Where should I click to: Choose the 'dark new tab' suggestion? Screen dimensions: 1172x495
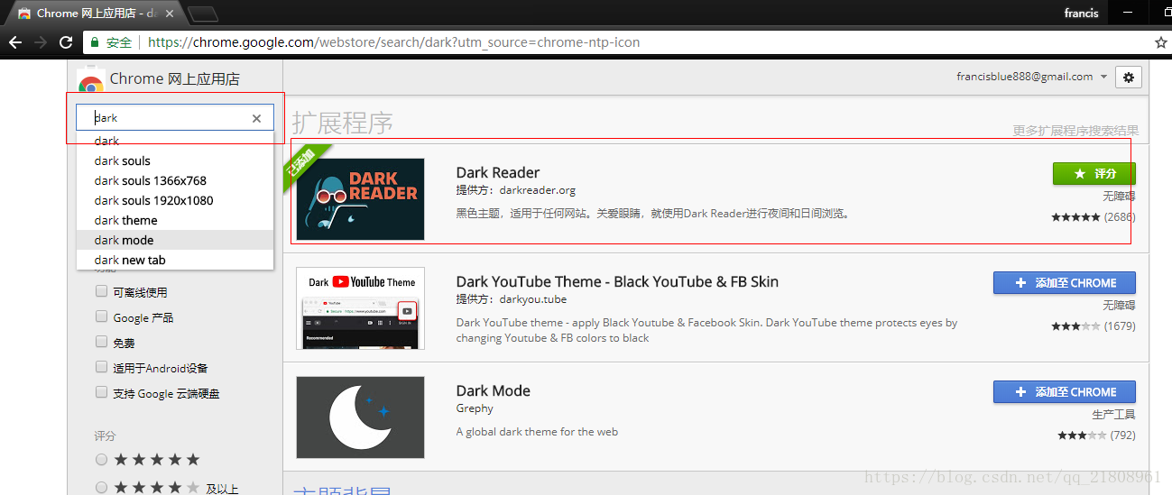pos(174,260)
